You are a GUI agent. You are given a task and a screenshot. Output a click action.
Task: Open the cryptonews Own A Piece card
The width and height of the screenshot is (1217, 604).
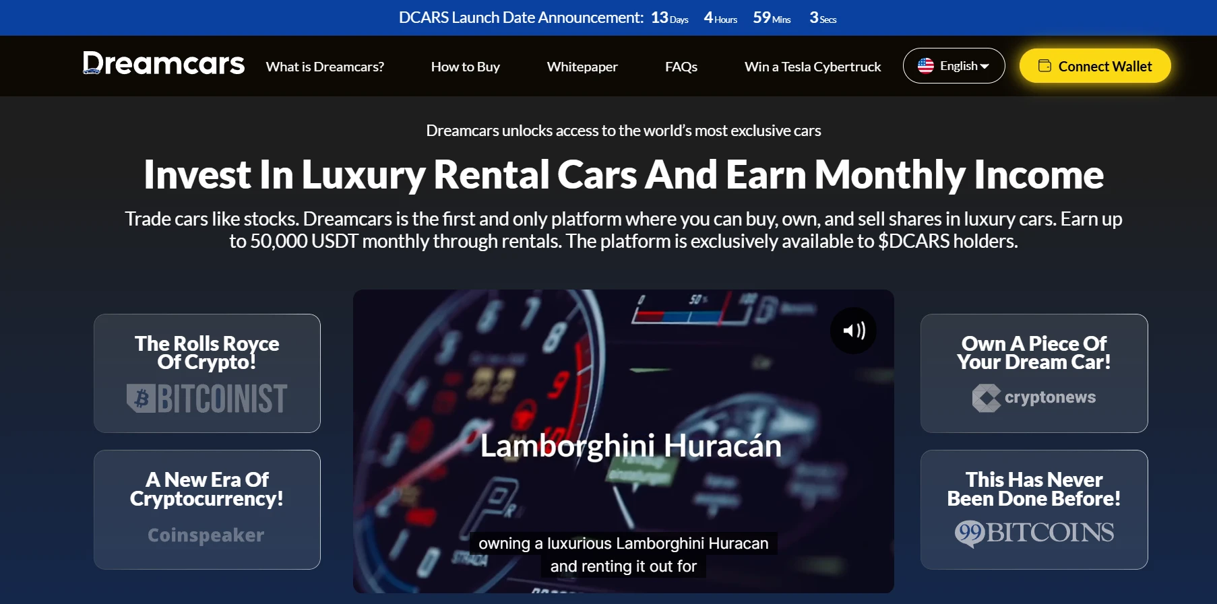1034,373
